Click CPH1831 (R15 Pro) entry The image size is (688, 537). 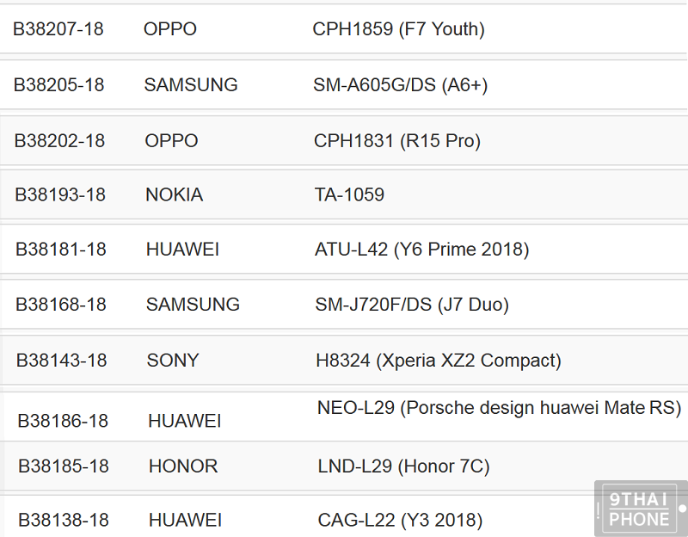(x=397, y=141)
